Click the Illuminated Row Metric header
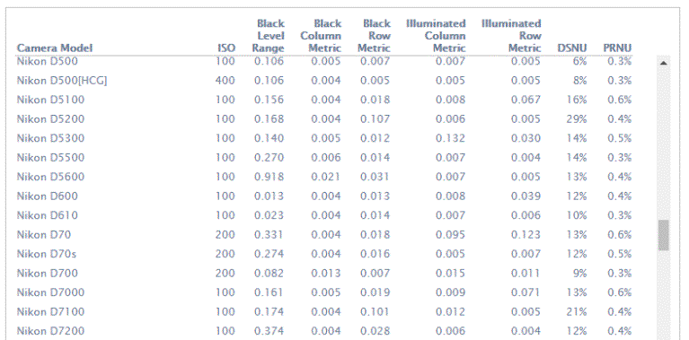Viewport: 689px width, 340px height. coord(511,36)
